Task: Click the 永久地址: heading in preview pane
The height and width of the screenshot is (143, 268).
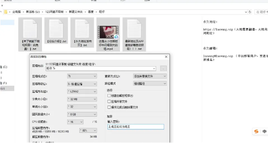Action: [210, 22]
